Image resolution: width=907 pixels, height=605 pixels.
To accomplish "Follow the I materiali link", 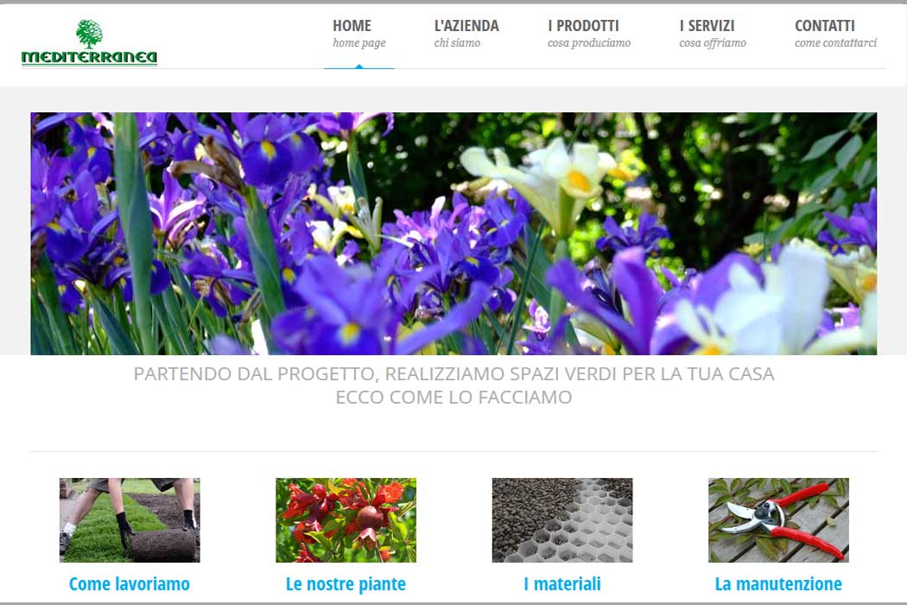I will point(562,584).
